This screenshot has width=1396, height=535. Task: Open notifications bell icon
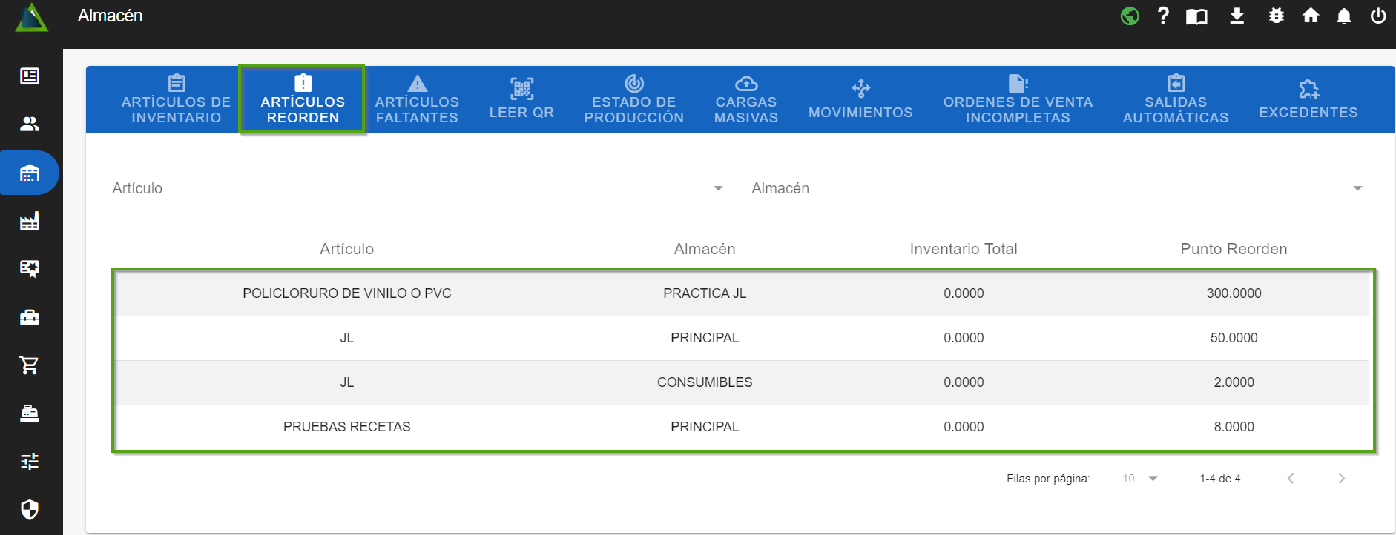pos(1343,16)
